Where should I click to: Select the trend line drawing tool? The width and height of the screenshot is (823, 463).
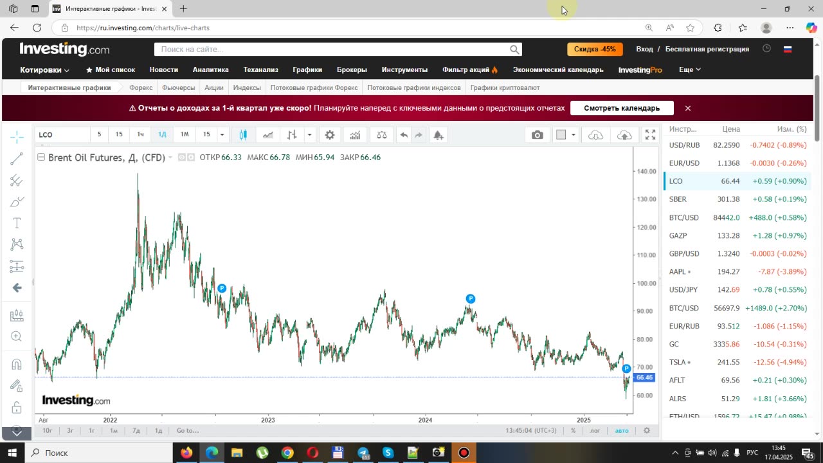coord(17,159)
